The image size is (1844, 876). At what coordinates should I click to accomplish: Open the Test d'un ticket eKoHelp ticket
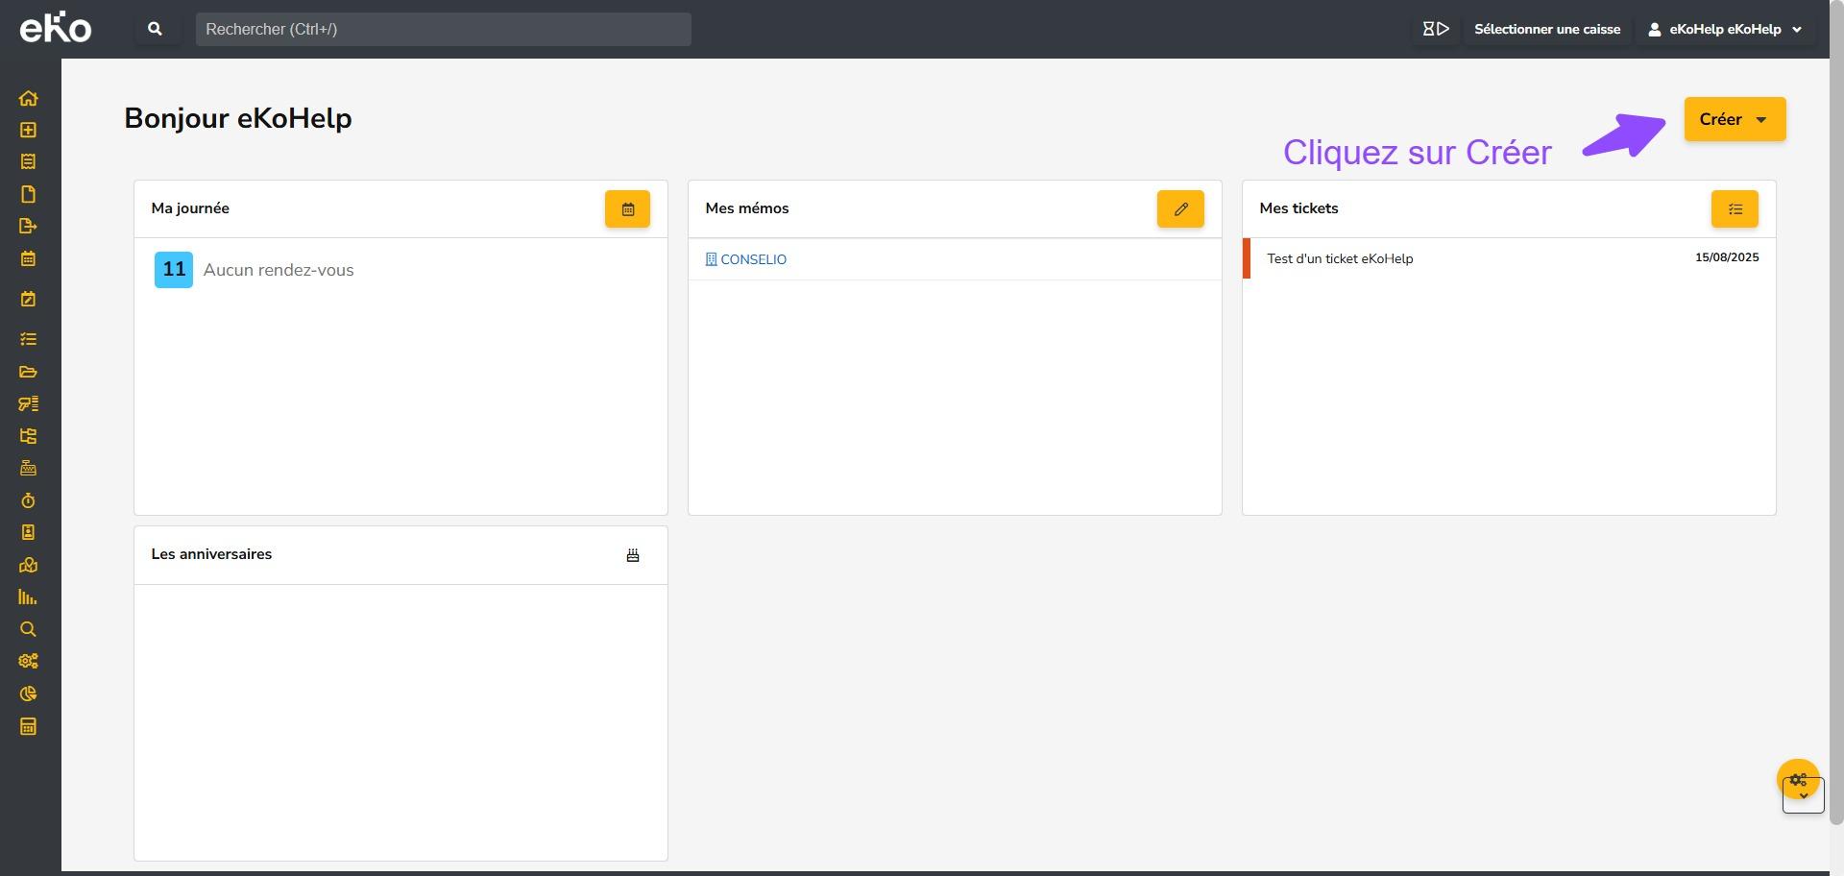point(1340,258)
